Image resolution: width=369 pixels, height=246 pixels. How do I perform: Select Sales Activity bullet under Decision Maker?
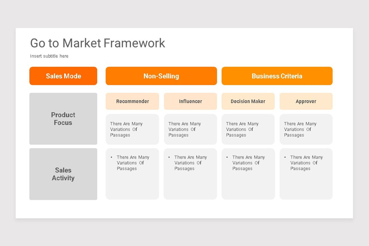click(x=248, y=163)
